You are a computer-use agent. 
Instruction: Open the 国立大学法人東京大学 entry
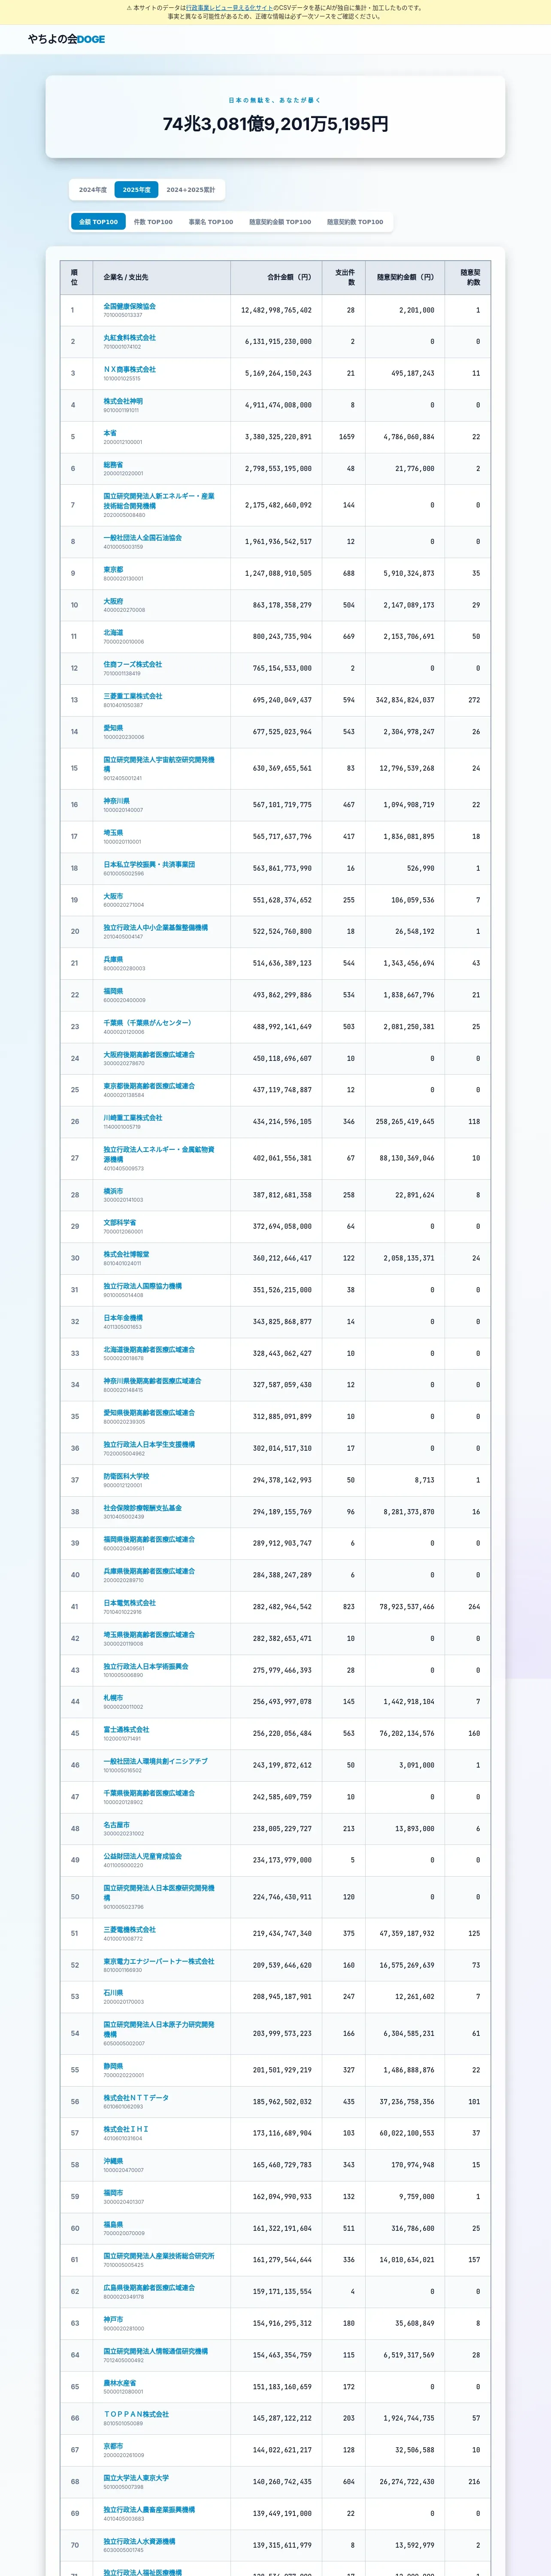tap(136, 2478)
